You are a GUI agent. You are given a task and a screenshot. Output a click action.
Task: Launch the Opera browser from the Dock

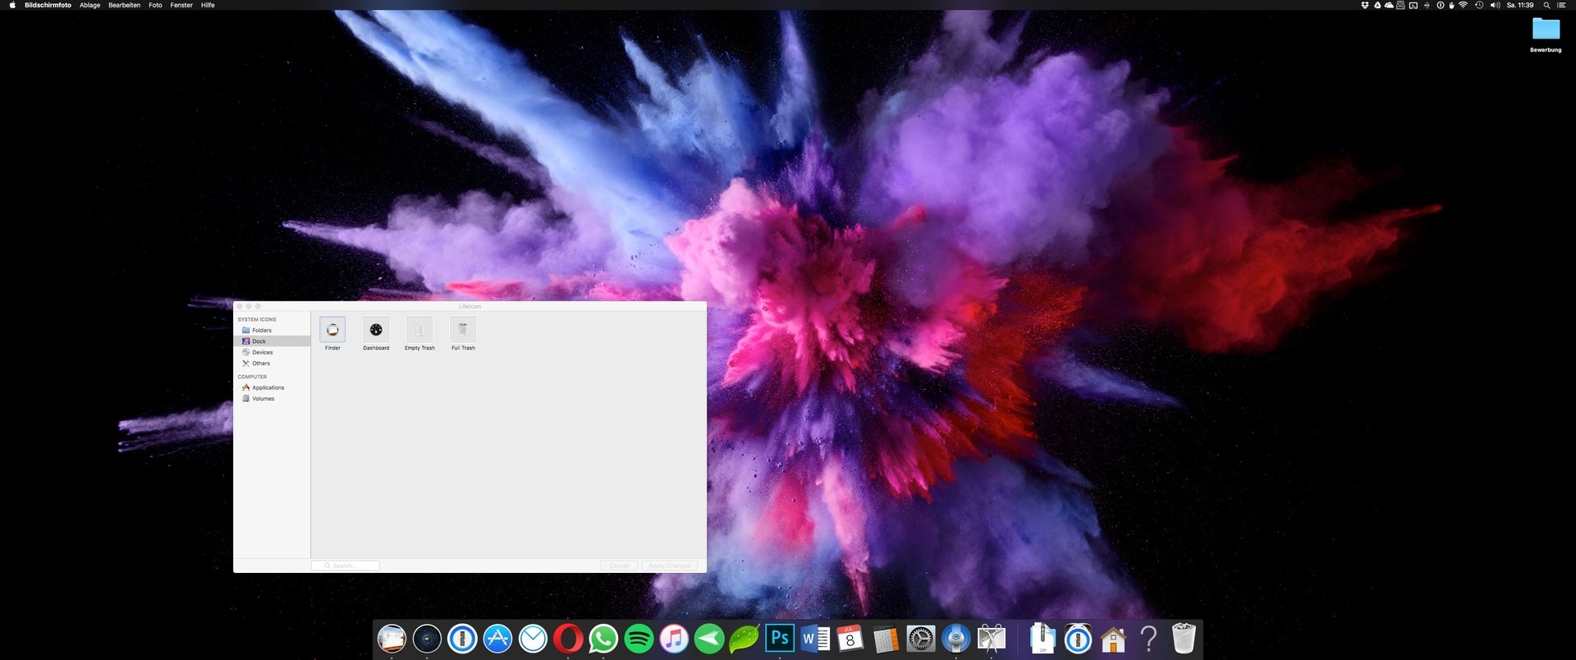coord(568,639)
